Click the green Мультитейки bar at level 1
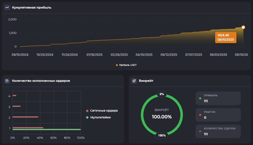This screenshot has width=253, height=145. coord(46,129)
